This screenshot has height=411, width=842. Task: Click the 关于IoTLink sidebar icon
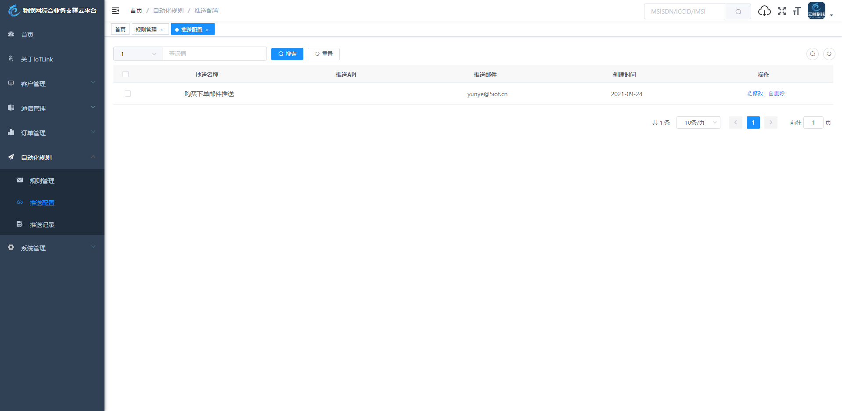tap(11, 58)
